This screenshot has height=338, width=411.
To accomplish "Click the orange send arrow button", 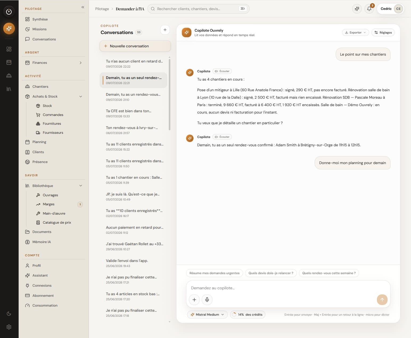I will 382,300.
